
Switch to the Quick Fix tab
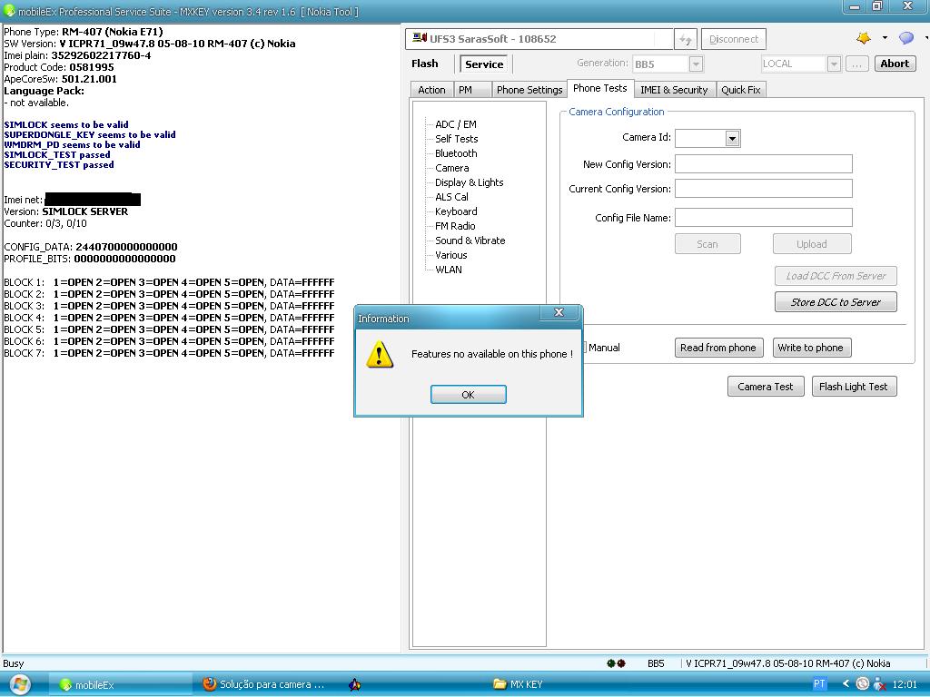(741, 90)
